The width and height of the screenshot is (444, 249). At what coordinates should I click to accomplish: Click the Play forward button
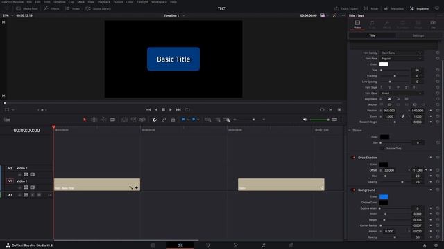pos(171,109)
